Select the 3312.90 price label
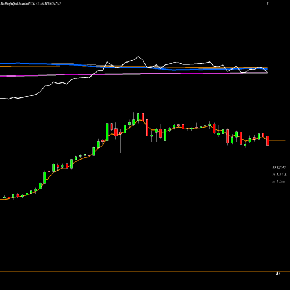The width and height of the screenshot is (290, 290). coord(278,167)
